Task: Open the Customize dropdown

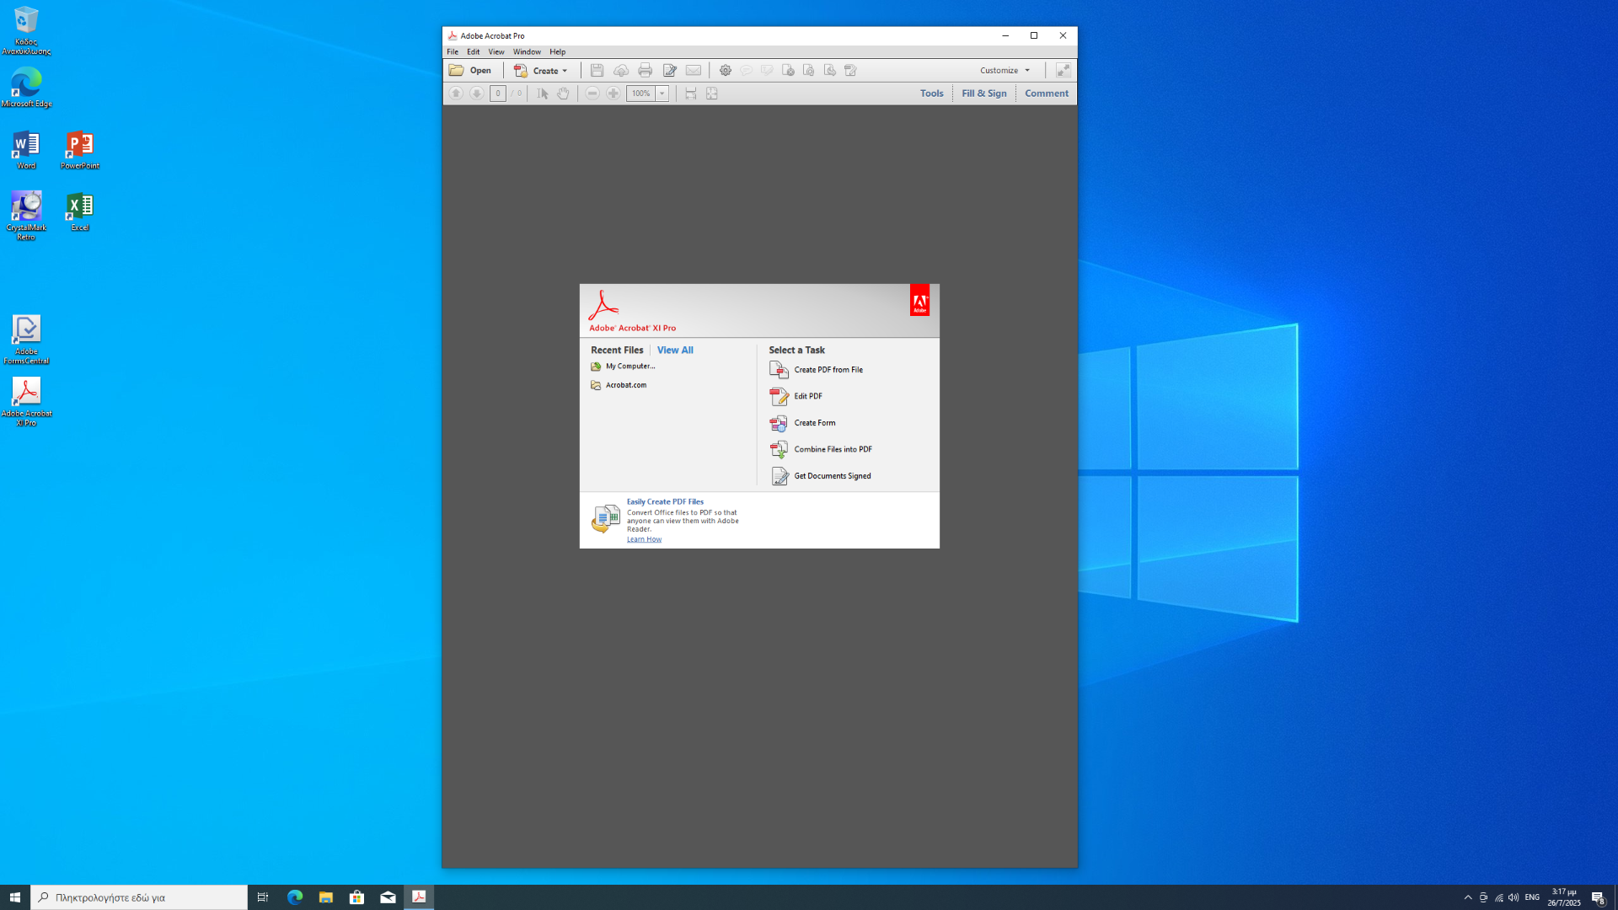Action: pos(1005,71)
